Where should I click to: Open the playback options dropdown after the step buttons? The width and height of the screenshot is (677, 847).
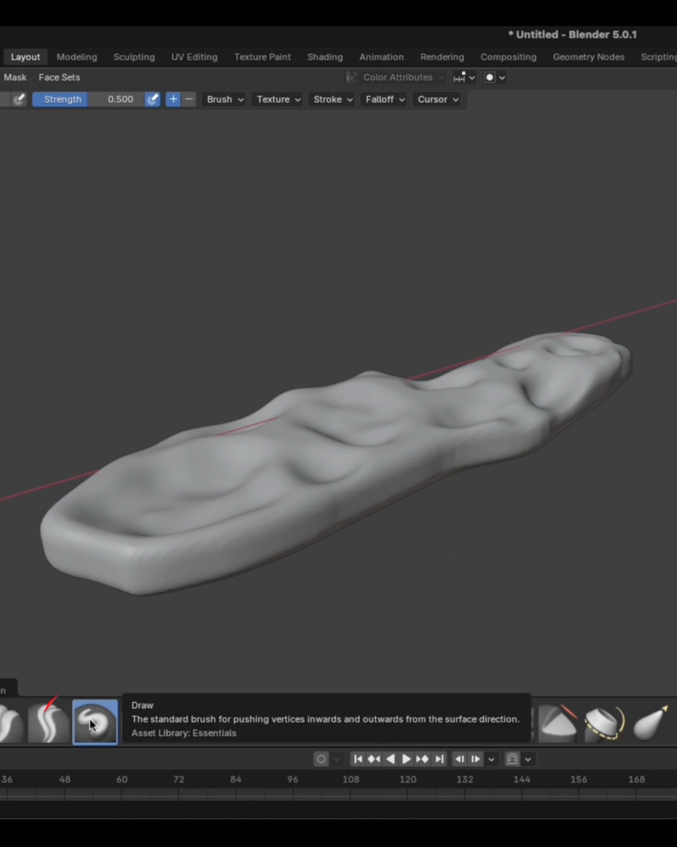click(491, 759)
